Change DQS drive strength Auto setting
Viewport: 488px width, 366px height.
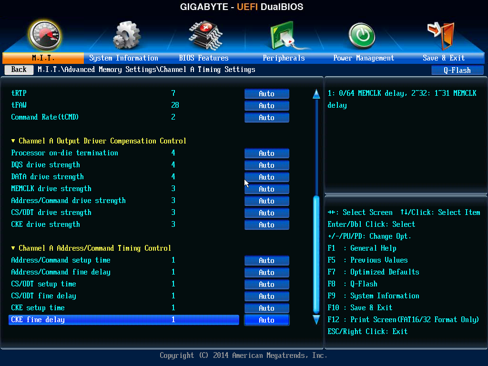267,165
